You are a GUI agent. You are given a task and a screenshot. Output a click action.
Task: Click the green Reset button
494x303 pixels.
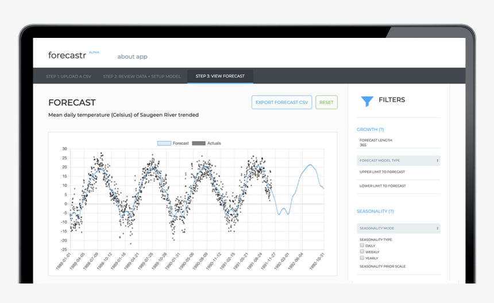pos(326,103)
